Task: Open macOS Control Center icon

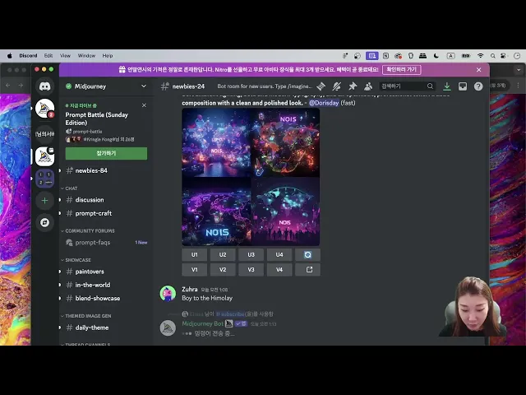Action: point(504,56)
